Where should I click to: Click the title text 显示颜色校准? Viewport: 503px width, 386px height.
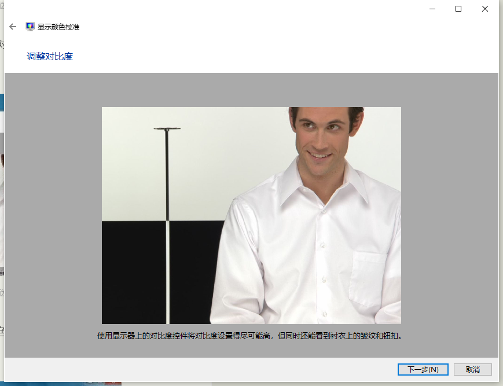point(59,27)
